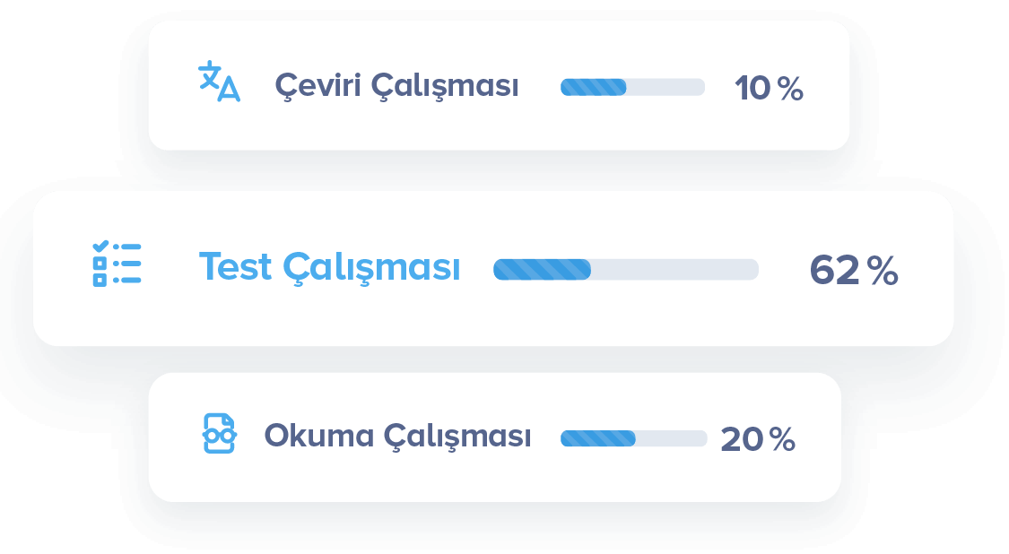Select the Test Çalışması title
The height and width of the screenshot is (554, 1009).
point(329,267)
